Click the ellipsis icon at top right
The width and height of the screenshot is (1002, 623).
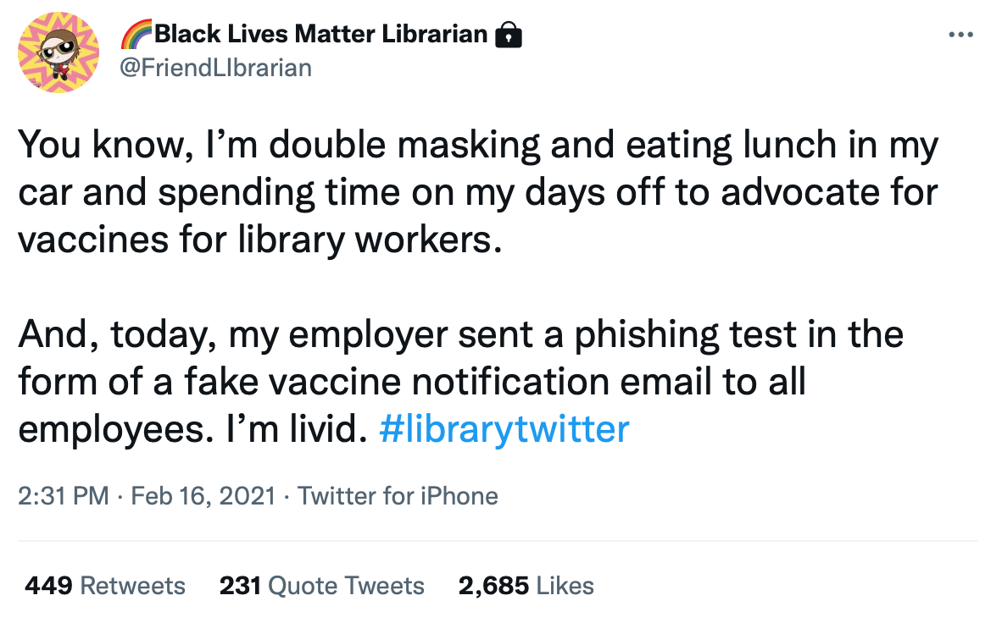pos(961,34)
